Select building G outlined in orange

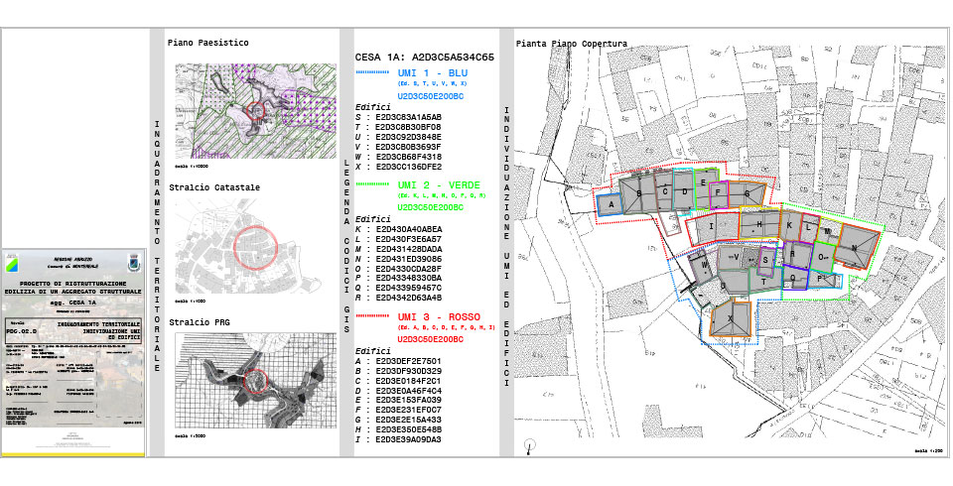747,193
